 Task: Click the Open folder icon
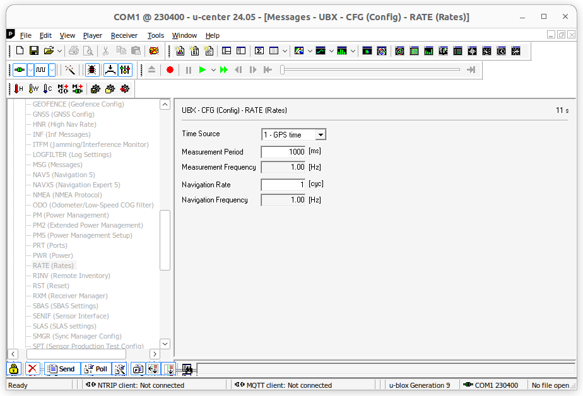coord(49,50)
